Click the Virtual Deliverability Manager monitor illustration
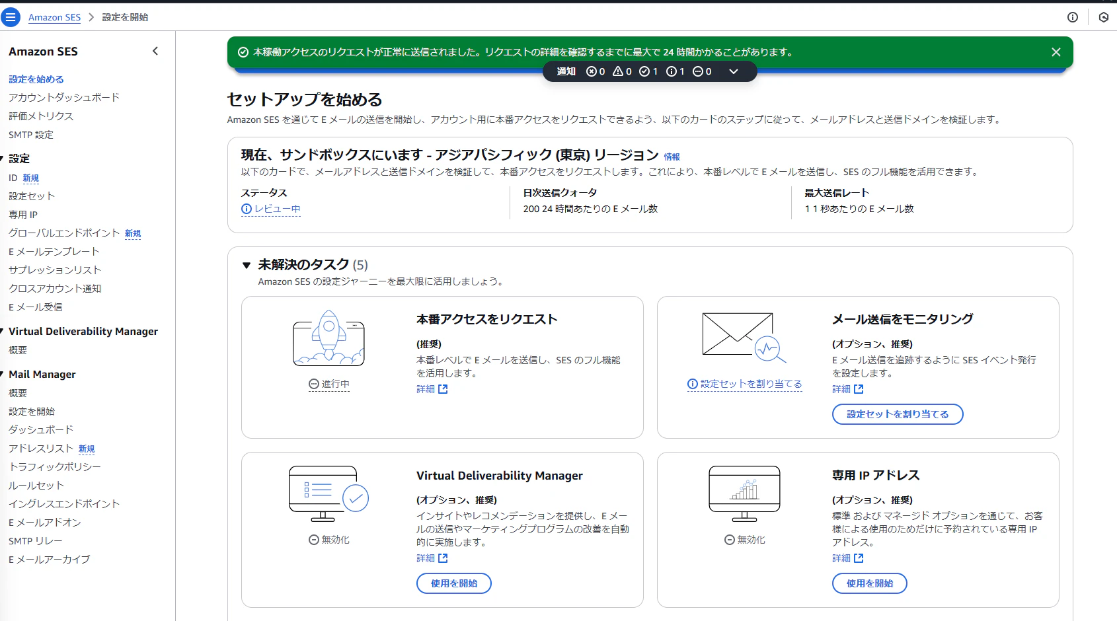Screen dimensions: 1117x621 328,493
